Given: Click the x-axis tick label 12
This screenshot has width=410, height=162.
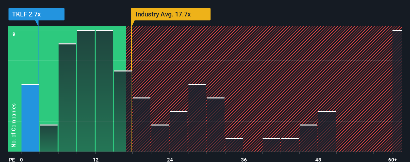Looking at the screenshot, I should coord(96,160).
